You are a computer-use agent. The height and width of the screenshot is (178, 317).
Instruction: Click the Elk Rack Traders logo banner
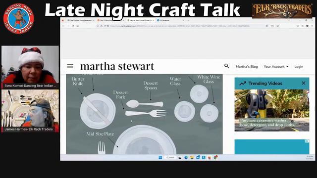point(282,11)
